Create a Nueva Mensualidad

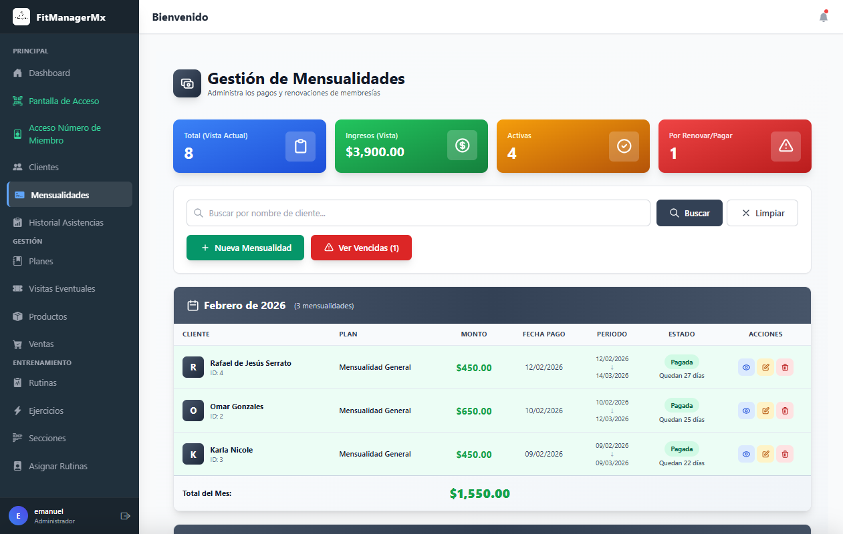245,248
